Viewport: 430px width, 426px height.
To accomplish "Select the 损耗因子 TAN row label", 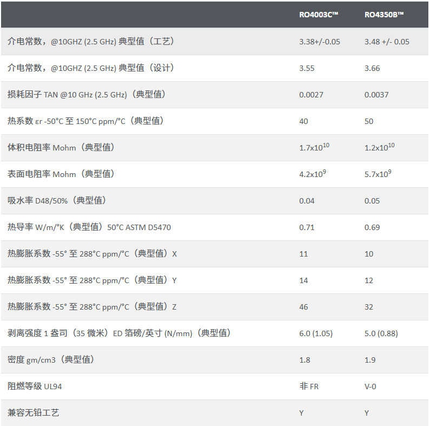I will tap(87, 95).
